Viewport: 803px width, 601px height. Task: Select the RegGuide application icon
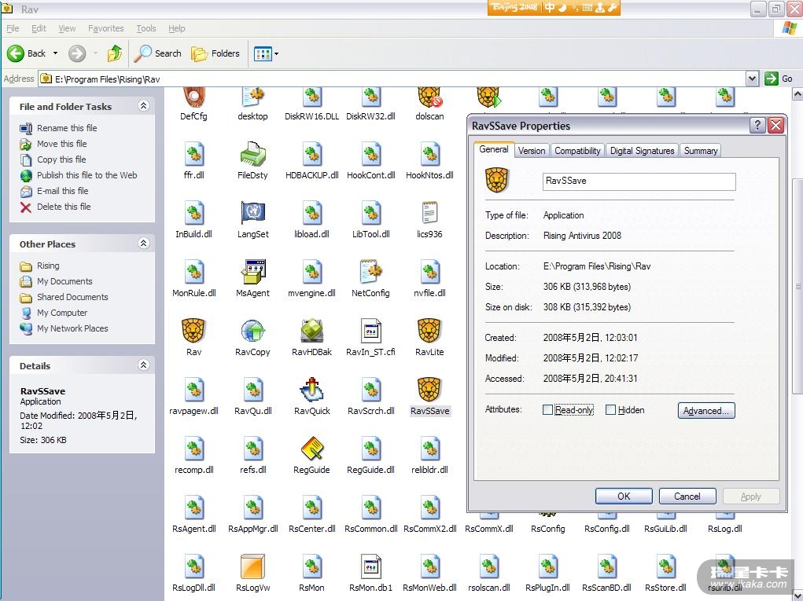311,449
